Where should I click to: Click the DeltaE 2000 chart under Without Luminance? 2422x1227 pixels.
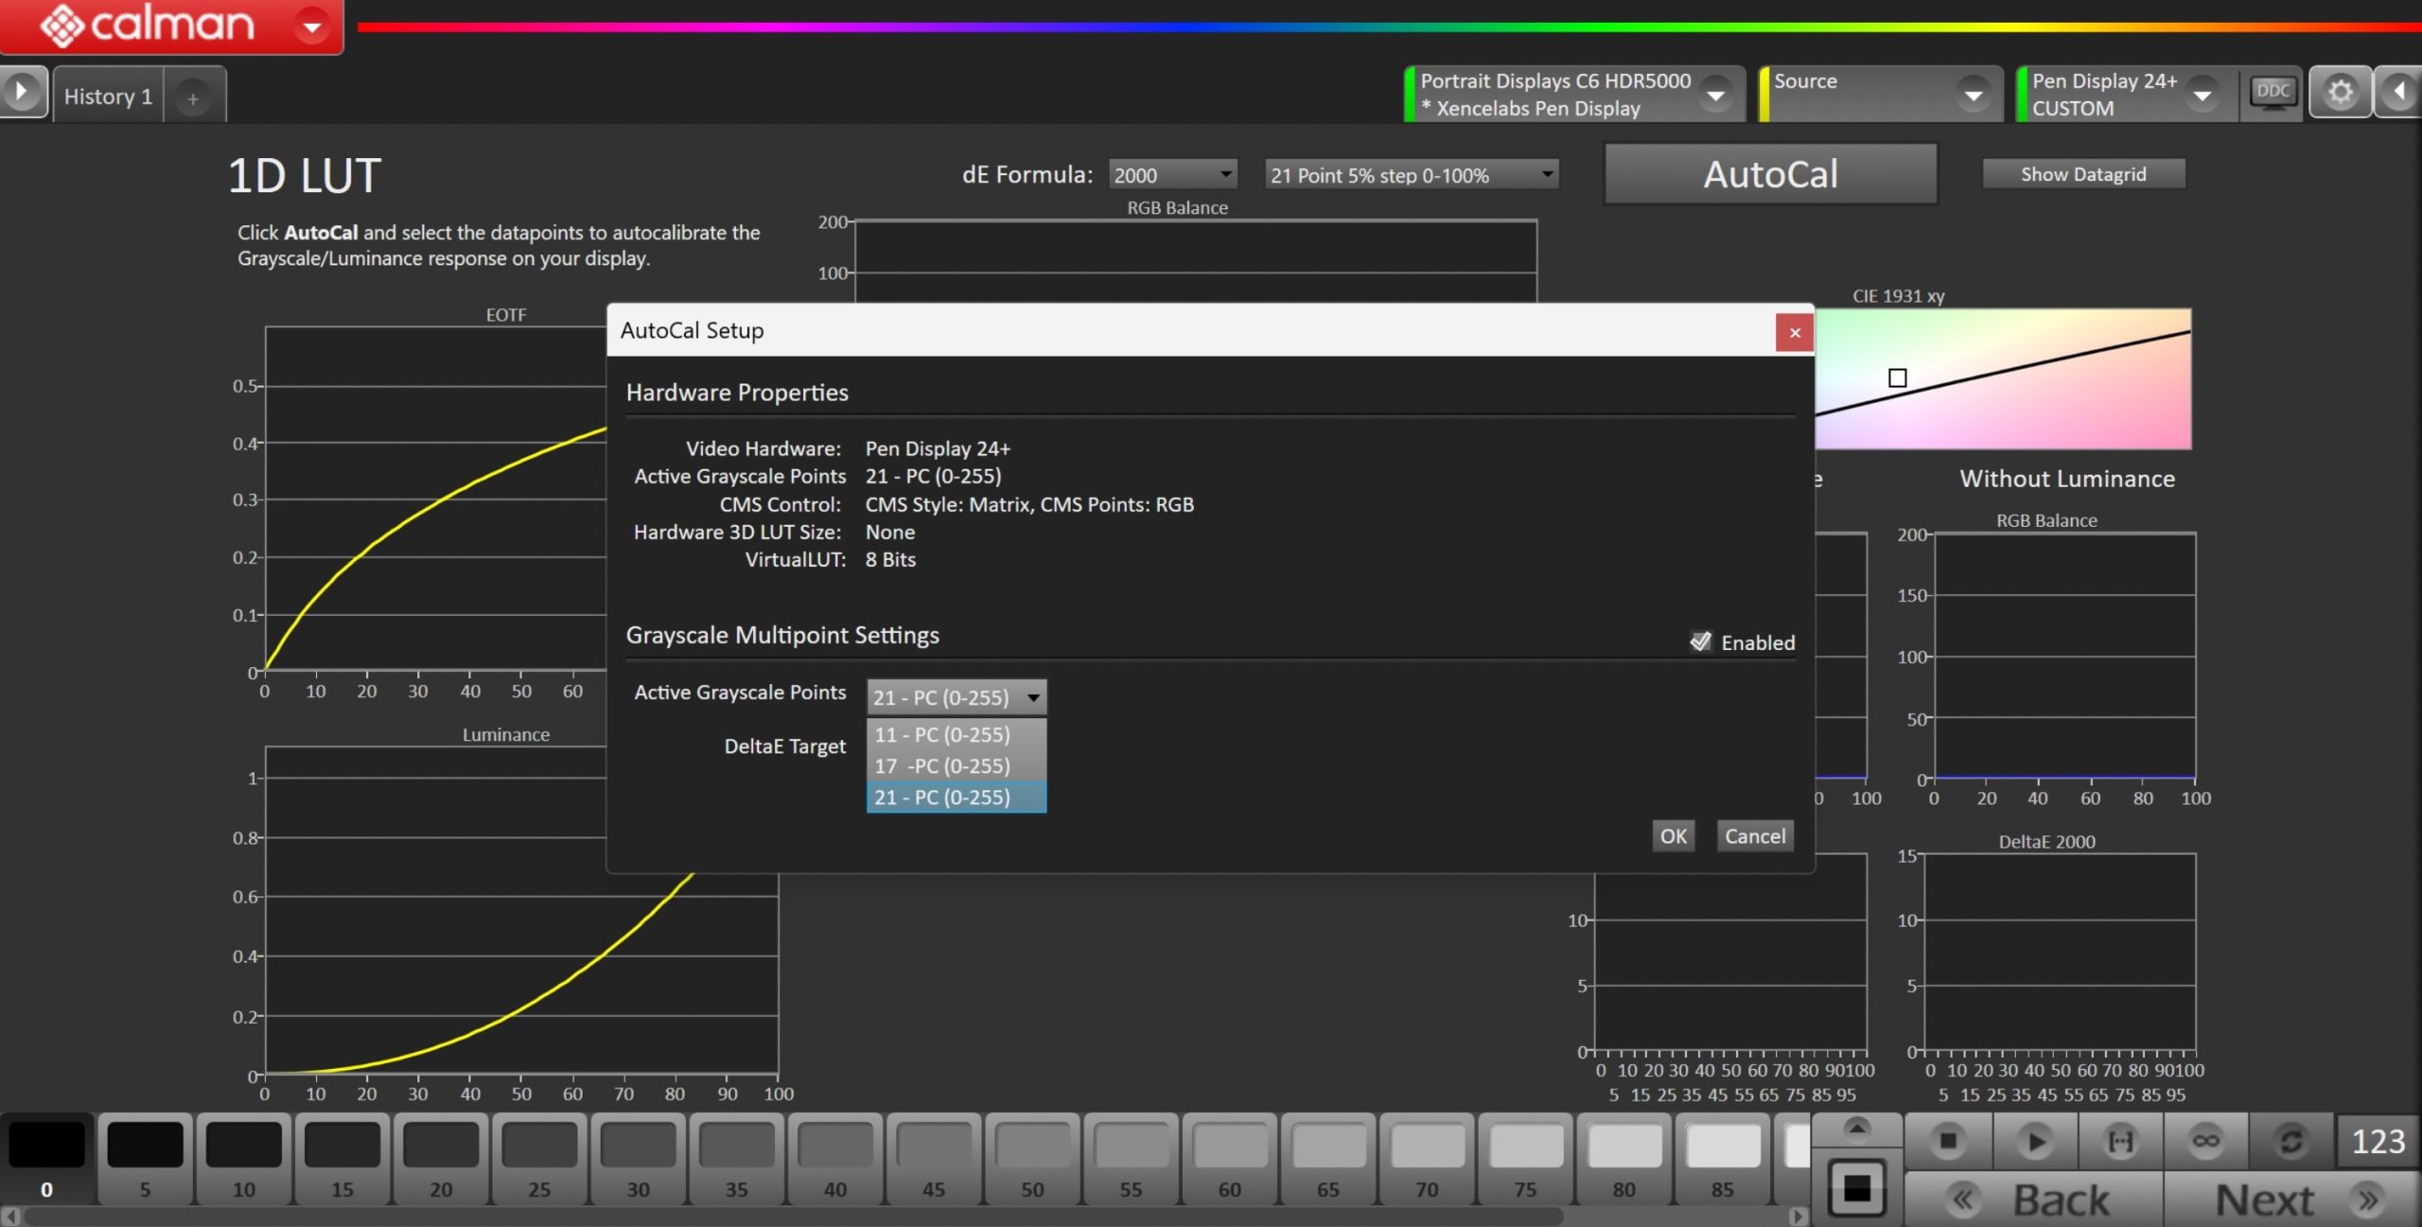[2060, 953]
